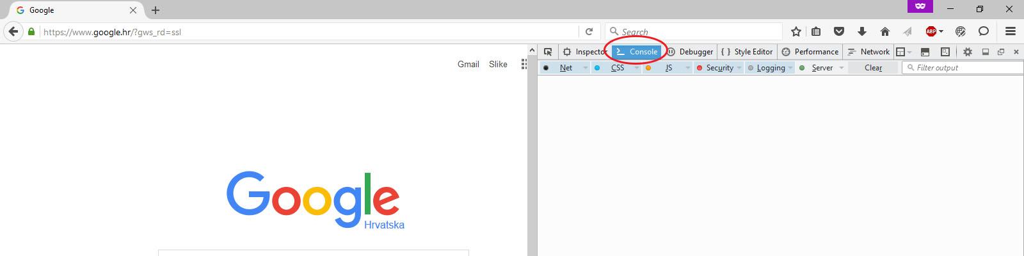Expand the frame selection dropdown arrow
Screen dimensions: 1024x256
coord(909,52)
